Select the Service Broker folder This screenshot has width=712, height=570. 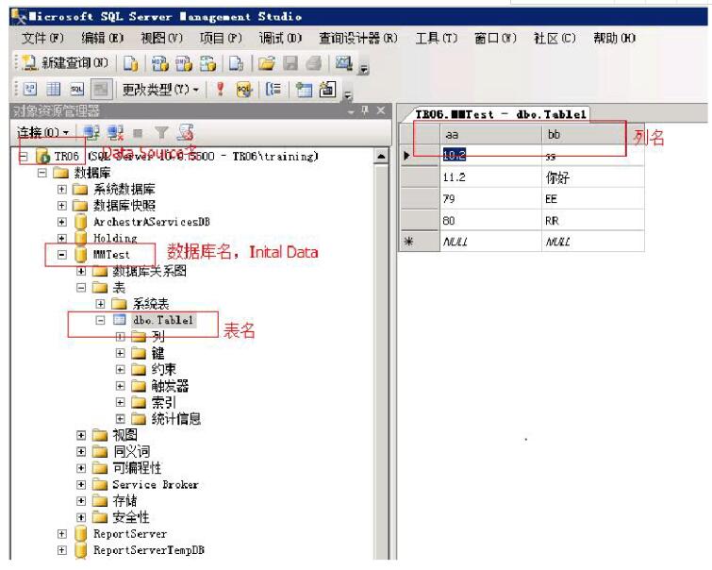(x=156, y=484)
